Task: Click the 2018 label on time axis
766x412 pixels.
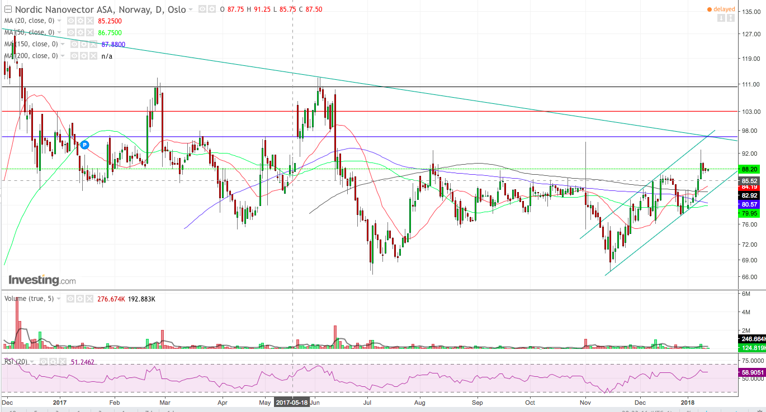Action: point(688,401)
